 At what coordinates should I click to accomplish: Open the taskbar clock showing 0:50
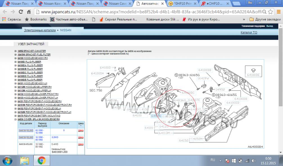tap(268, 161)
